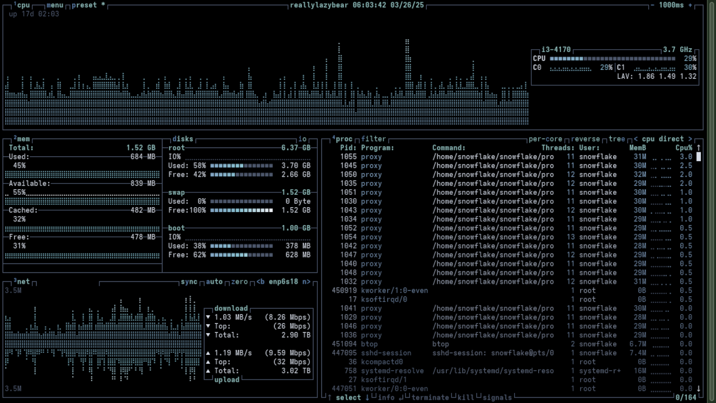This screenshot has height=403, width=716.
Task: Toggle the disks panel label
Action: coord(182,139)
